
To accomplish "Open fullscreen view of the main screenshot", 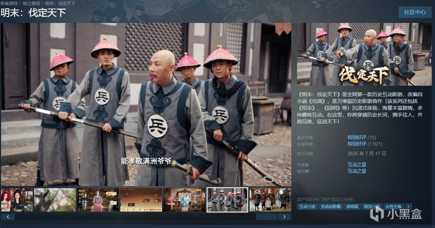I will (x=283, y=179).
